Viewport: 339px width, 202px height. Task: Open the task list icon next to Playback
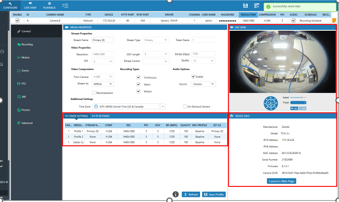[65, 5]
